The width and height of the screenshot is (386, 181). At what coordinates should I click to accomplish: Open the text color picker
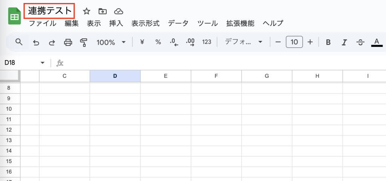(377, 42)
